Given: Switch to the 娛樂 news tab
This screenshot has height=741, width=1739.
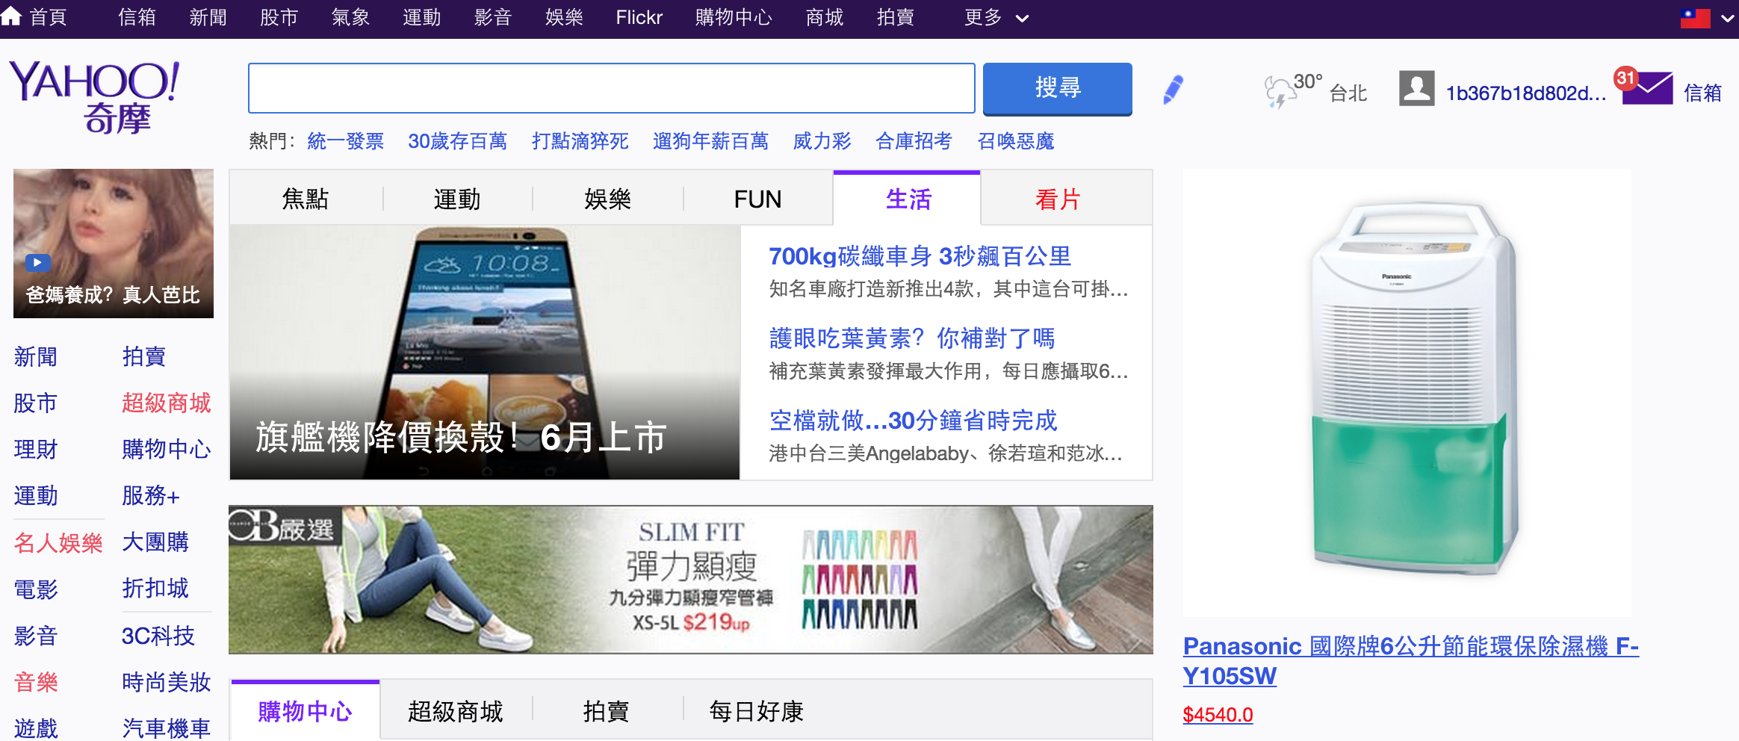Looking at the screenshot, I should (x=608, y=199).
